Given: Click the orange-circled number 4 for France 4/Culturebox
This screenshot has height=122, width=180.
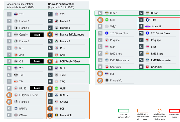Looking at the screenshot, I should 50,34.
